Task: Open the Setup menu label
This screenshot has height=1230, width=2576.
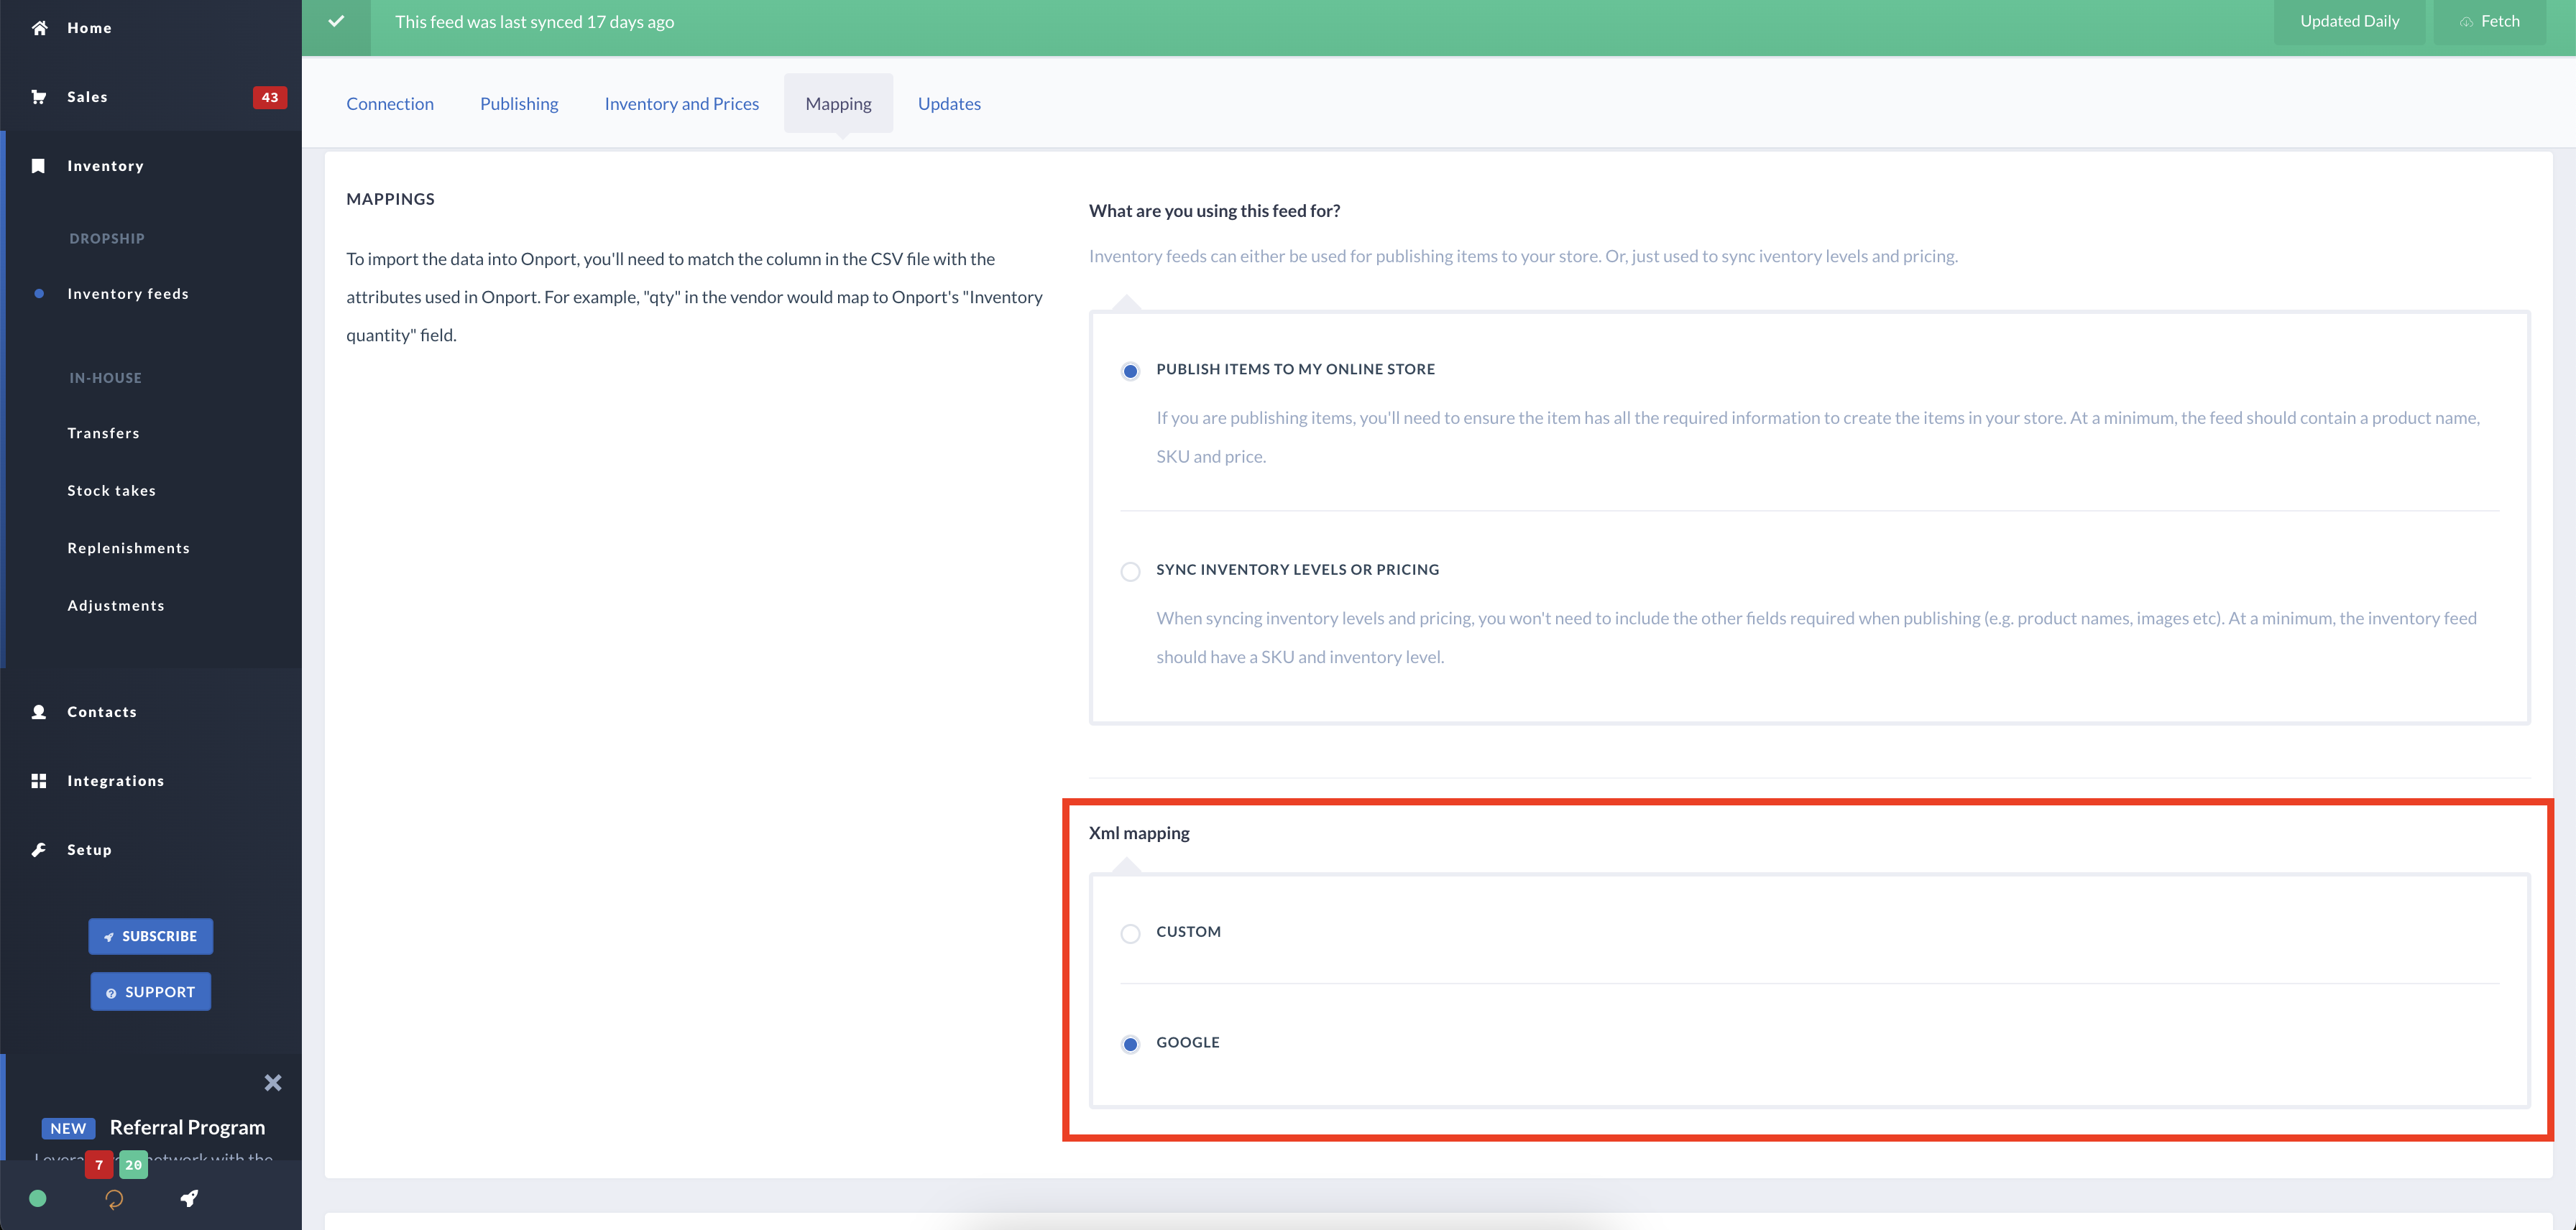Action: (x=89, y=849)
